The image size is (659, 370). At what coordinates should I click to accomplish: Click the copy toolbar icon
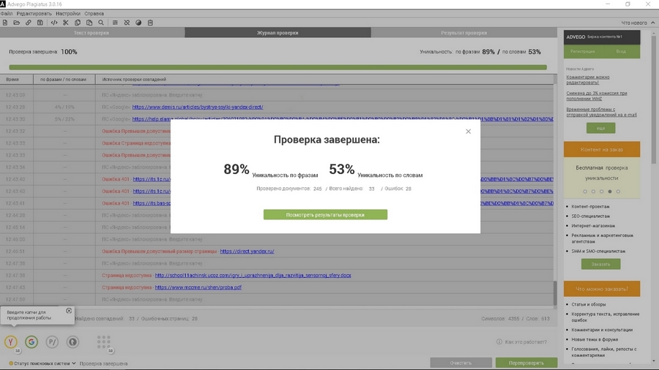tap(78, 23)
